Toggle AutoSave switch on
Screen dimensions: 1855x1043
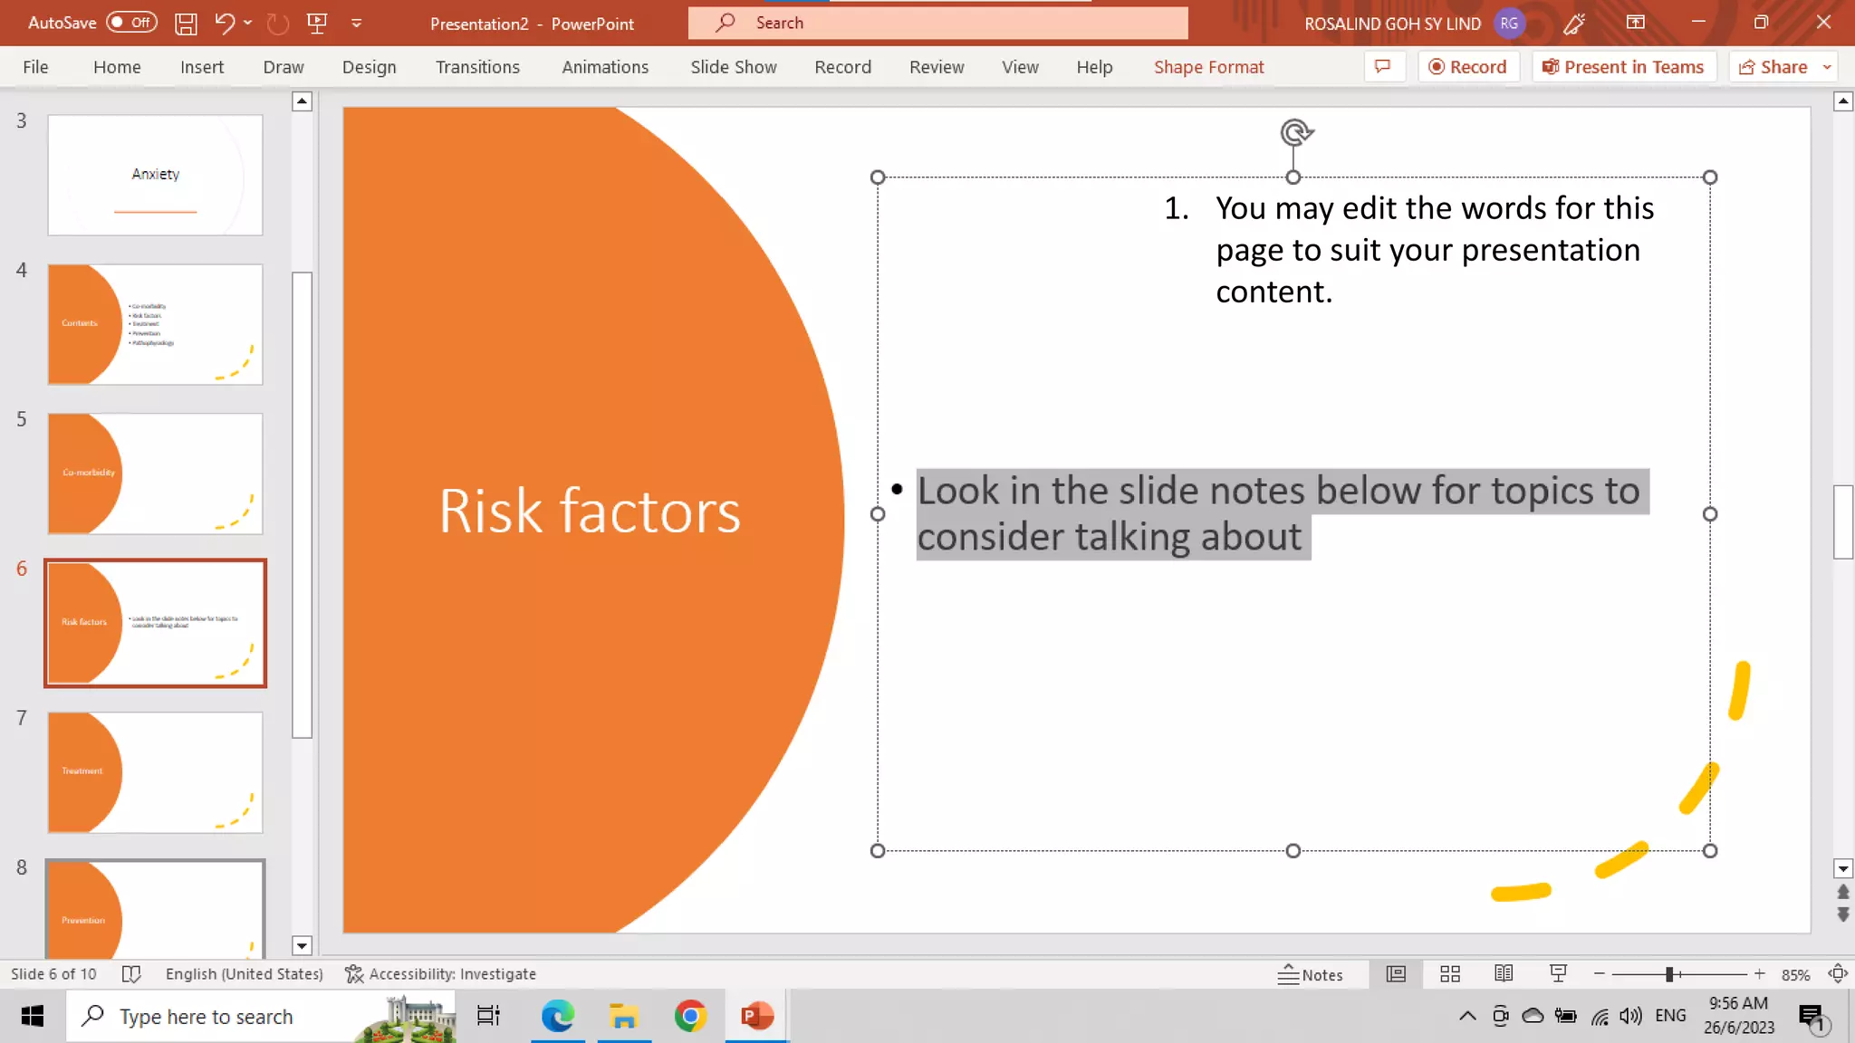click(x=131, y=23)
